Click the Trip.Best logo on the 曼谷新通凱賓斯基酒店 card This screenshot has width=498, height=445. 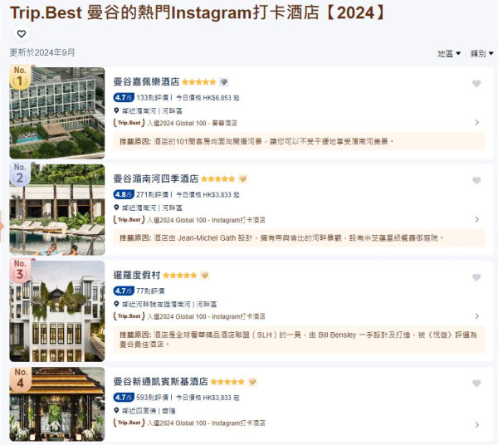pyautogui.click(x=129, y=423)
